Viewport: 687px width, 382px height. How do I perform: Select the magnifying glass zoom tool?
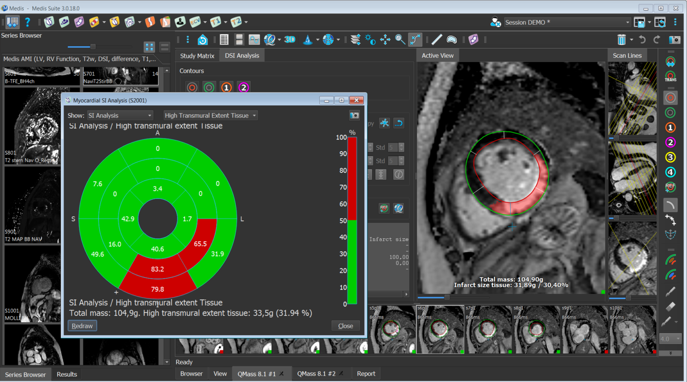pos(400,39)
